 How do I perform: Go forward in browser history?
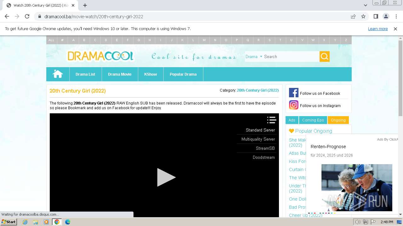(x=17, y=16)
